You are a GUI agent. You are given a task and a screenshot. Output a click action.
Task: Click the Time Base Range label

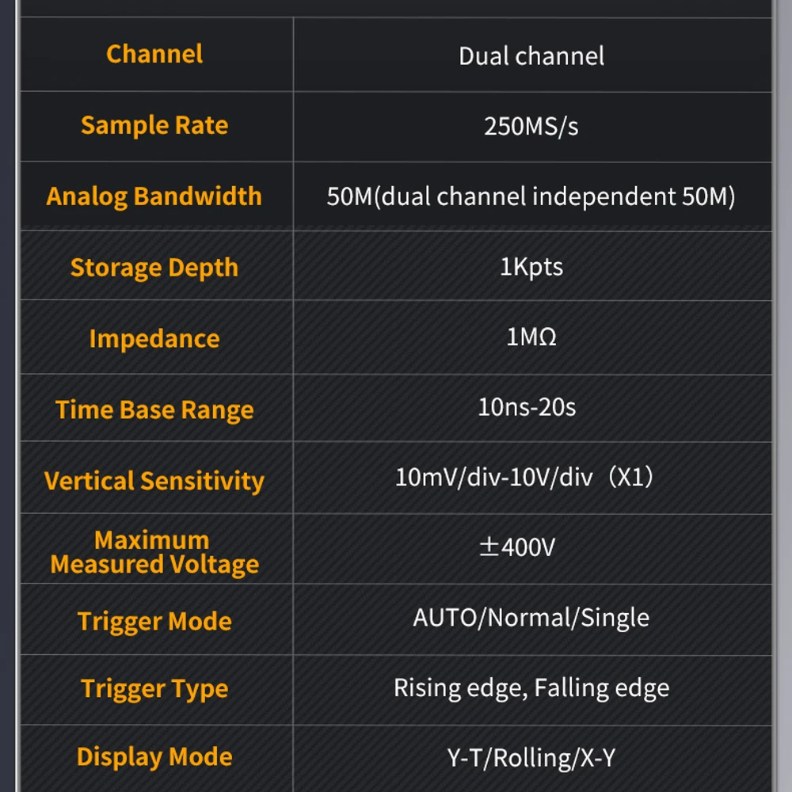(154, 410)
